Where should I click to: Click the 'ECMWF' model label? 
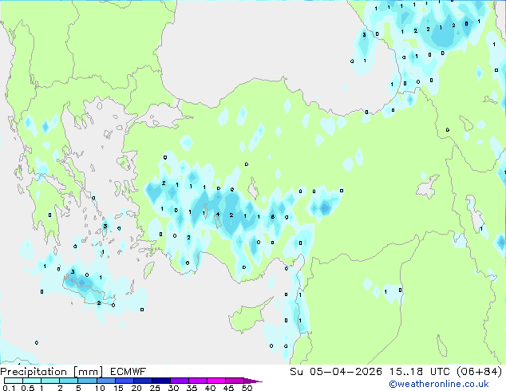pyautogui.click(x=128, y=372)
